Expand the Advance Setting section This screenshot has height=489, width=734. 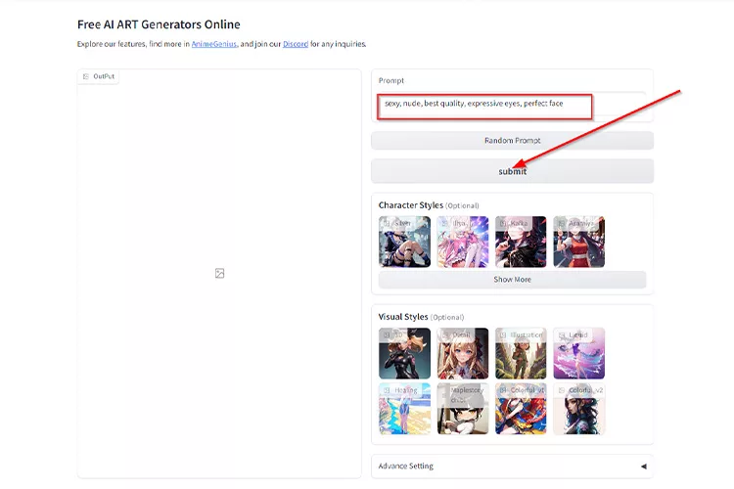(512, 467)
